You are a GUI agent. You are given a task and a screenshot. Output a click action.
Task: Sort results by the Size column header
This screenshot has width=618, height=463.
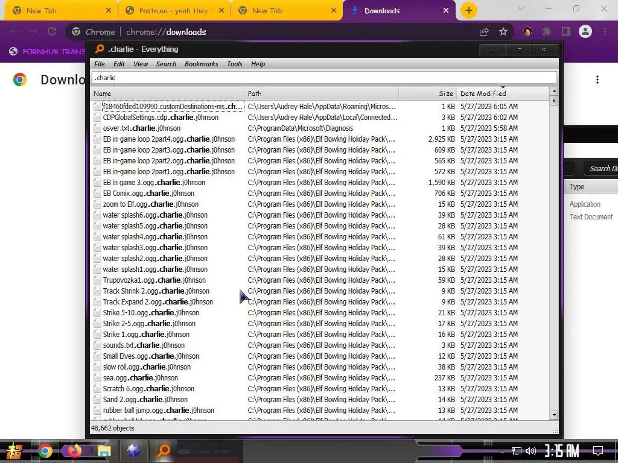[428, 93]
